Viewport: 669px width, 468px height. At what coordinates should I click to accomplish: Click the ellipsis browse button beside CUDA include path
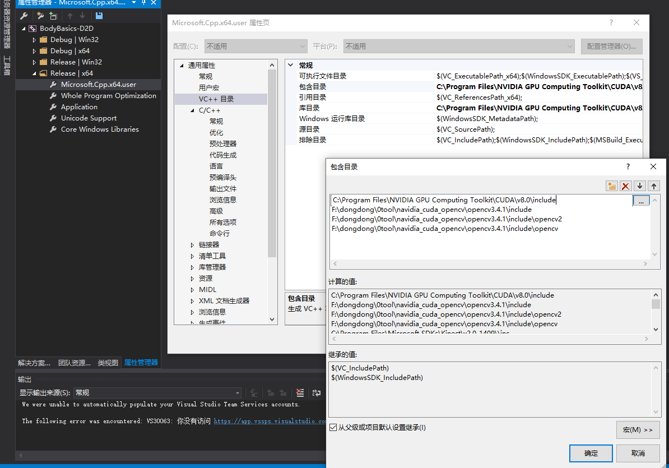tap(641, 201)
